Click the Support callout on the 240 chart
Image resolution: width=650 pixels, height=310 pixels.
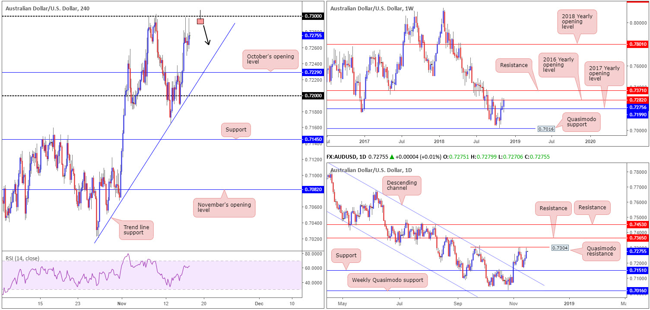236,130
